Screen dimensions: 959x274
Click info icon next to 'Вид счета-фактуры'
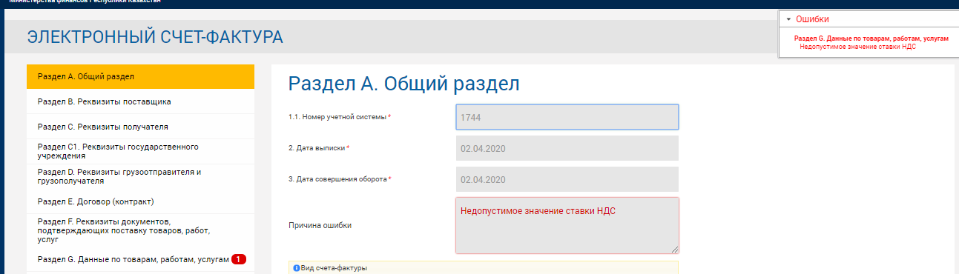point(297,268)
